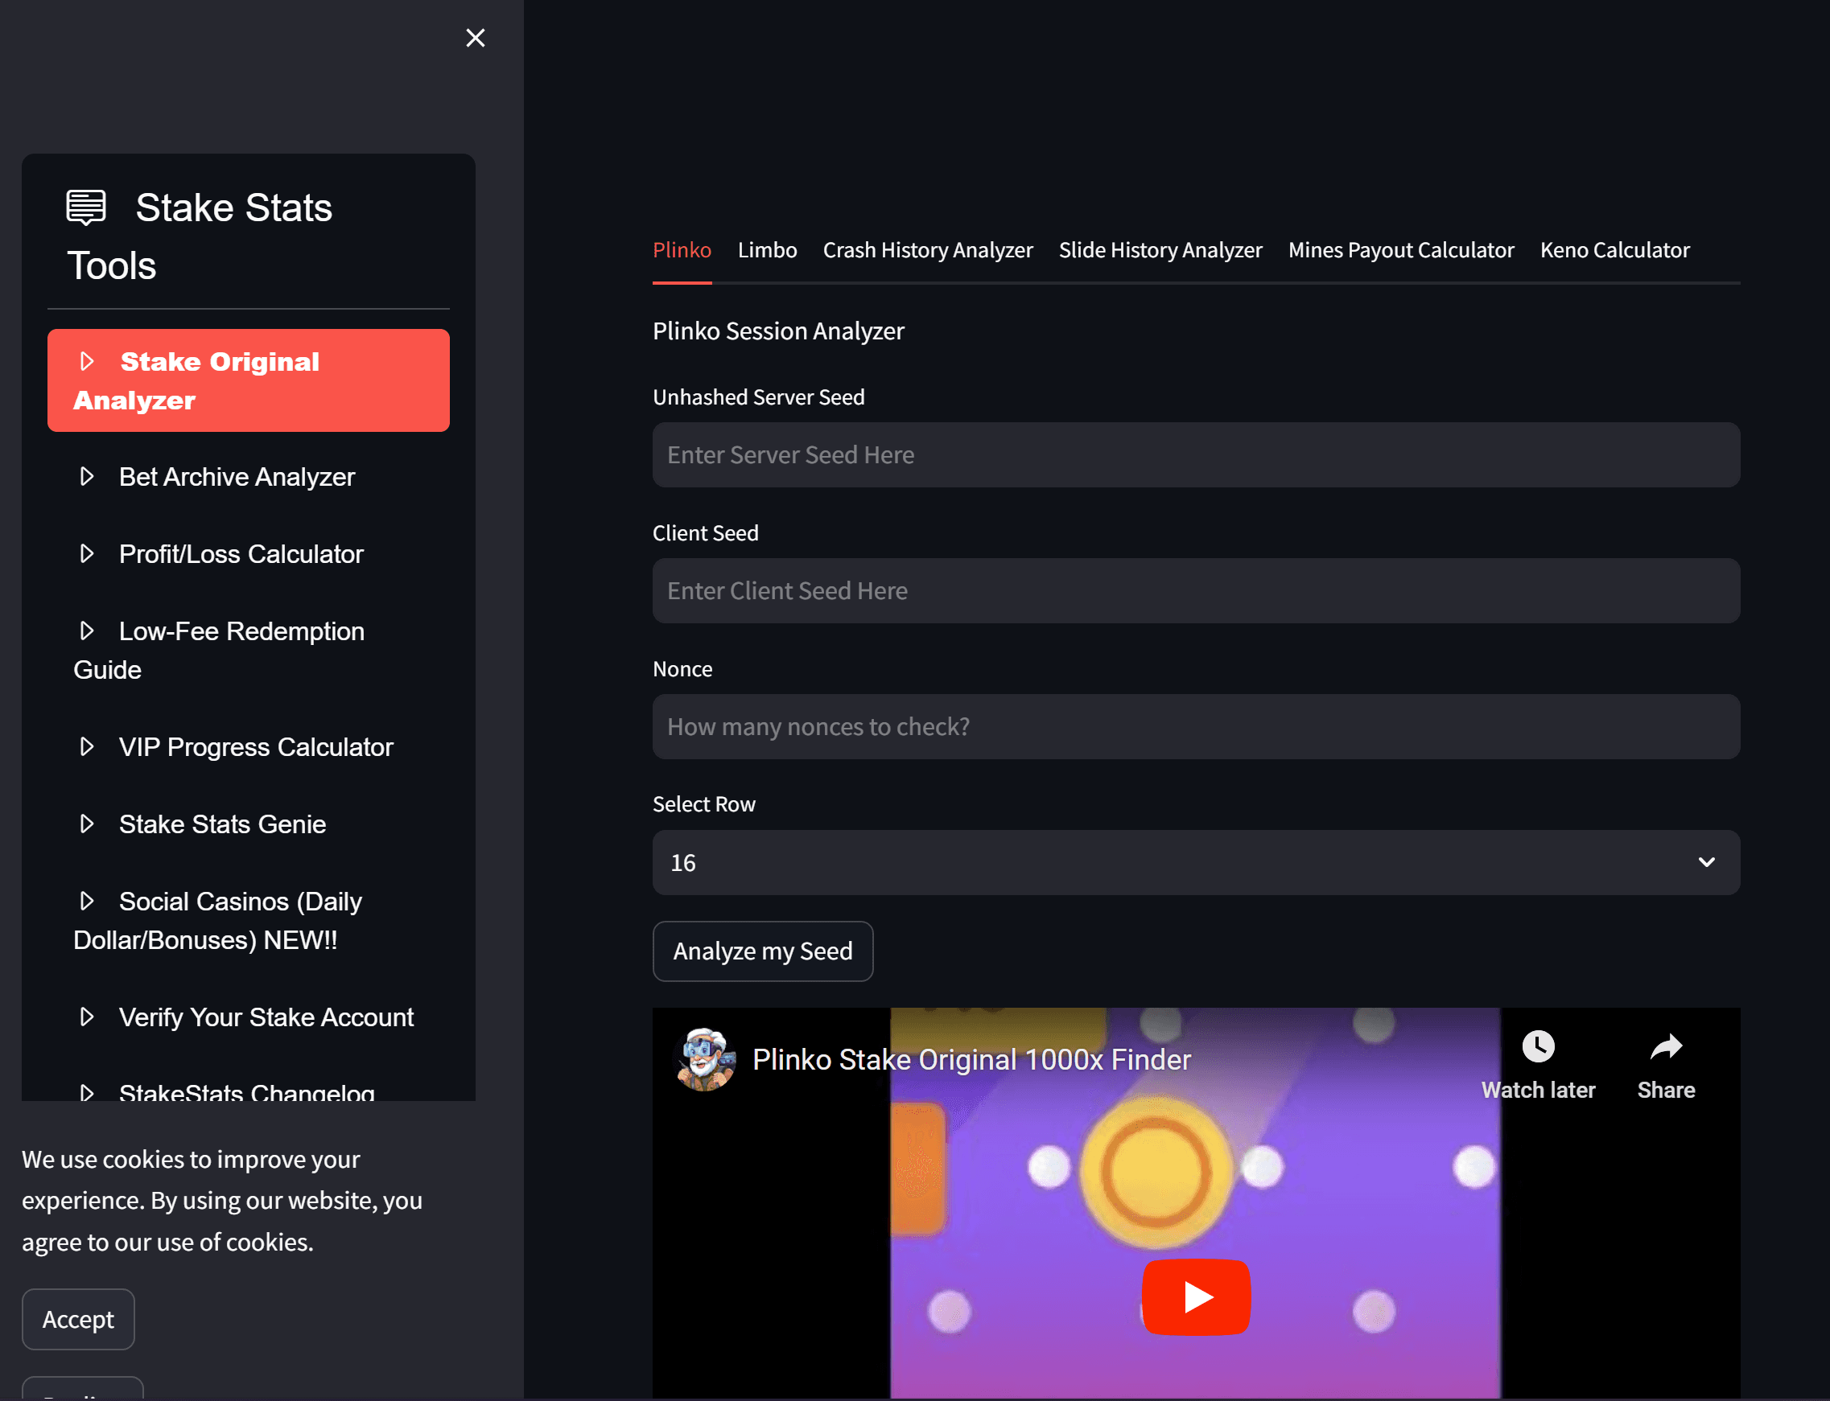Click the Stake Stats Tools logo icon
The image size is (1830, 1401).
86,207
